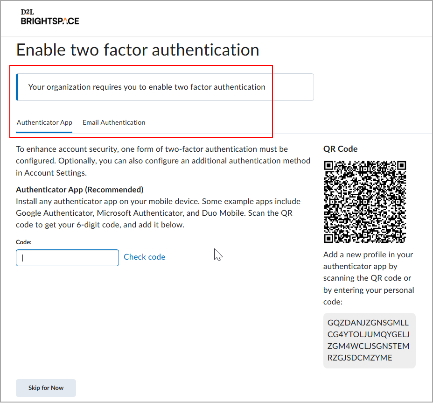The height and width of the screenshot is (403, 433).
Task: Click the D2L Brightspace logo
Action: pos(50,17)
